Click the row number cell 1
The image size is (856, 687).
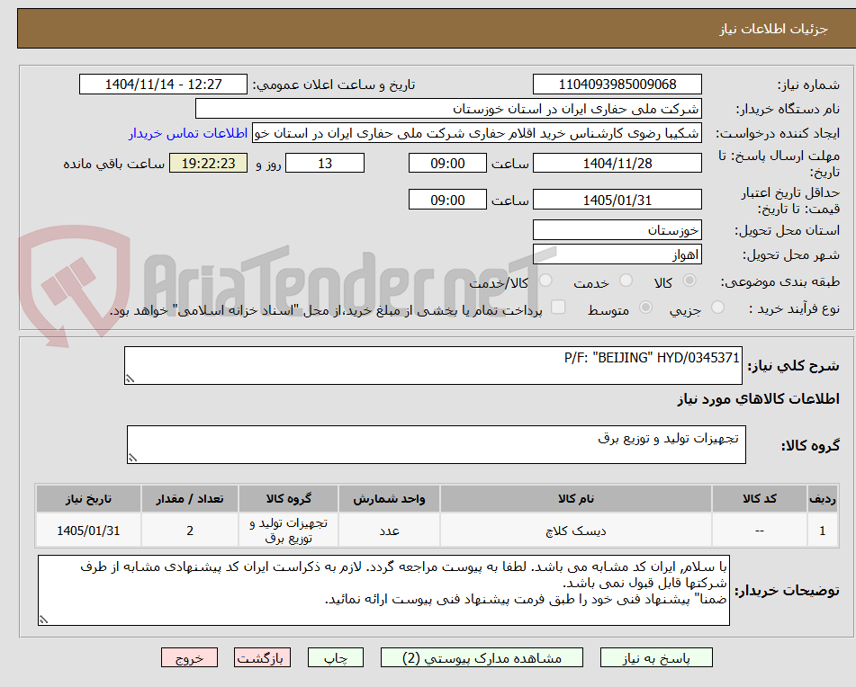tap(823, 531)
